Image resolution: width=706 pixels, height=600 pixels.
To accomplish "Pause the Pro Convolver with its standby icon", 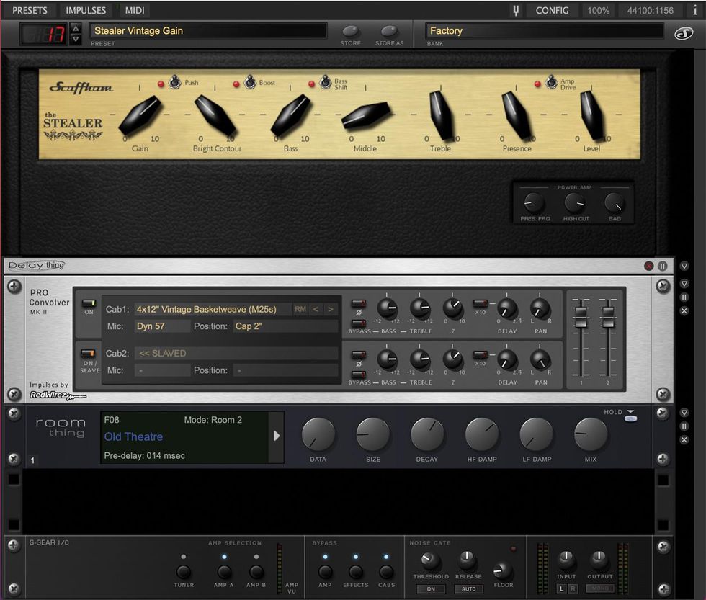I will pos(684,296).
